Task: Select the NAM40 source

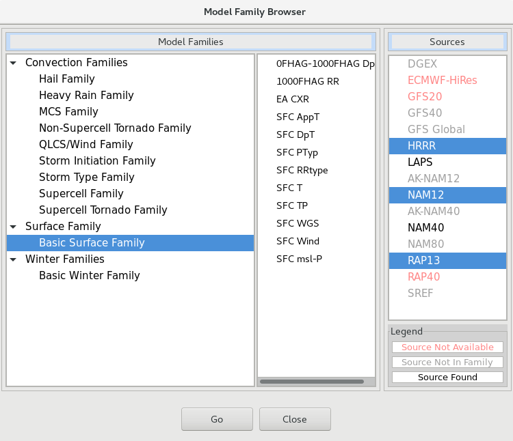Action: click(x=425, y=228)
